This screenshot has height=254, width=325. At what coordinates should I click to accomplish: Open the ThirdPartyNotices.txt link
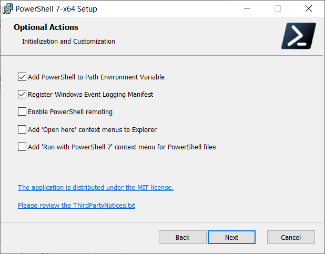[x=76, y=205]
